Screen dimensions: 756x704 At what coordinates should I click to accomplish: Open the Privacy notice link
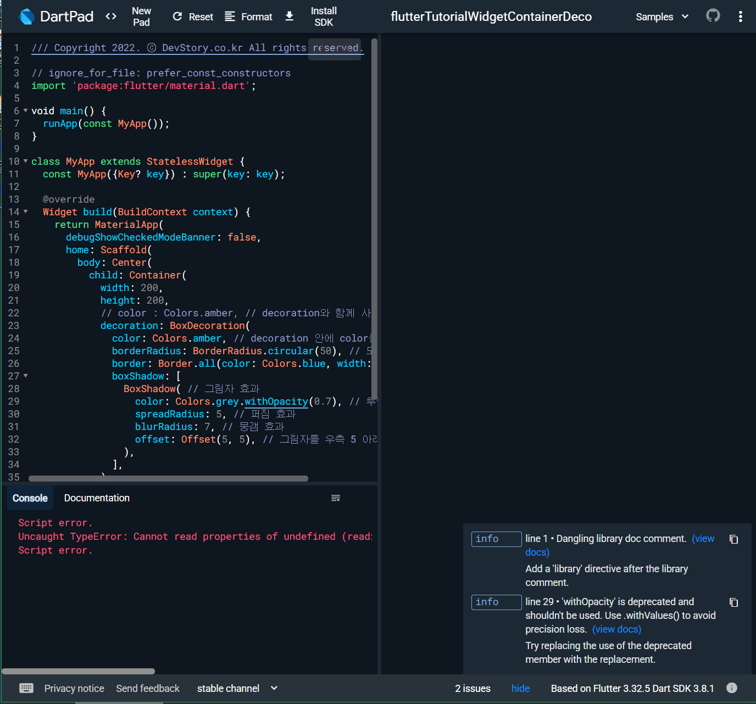[x=74, y=688]
